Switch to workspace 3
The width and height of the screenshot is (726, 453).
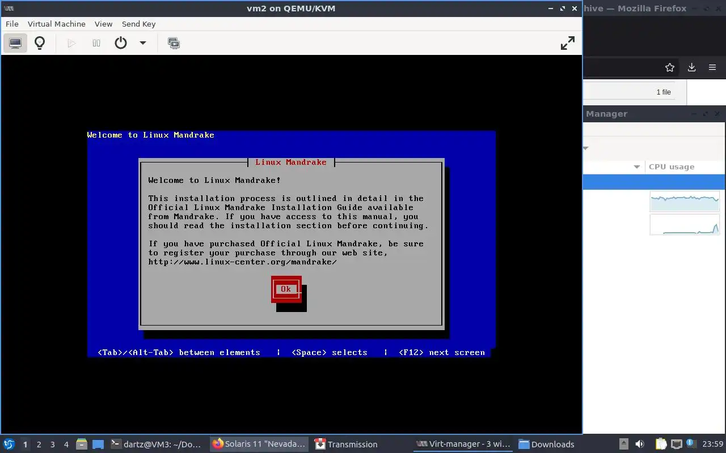(x=53, y=445)
